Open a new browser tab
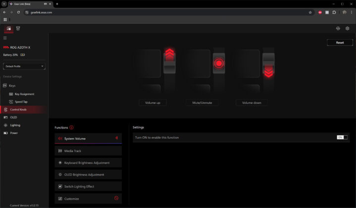356x208 pixels. (57, 4)
